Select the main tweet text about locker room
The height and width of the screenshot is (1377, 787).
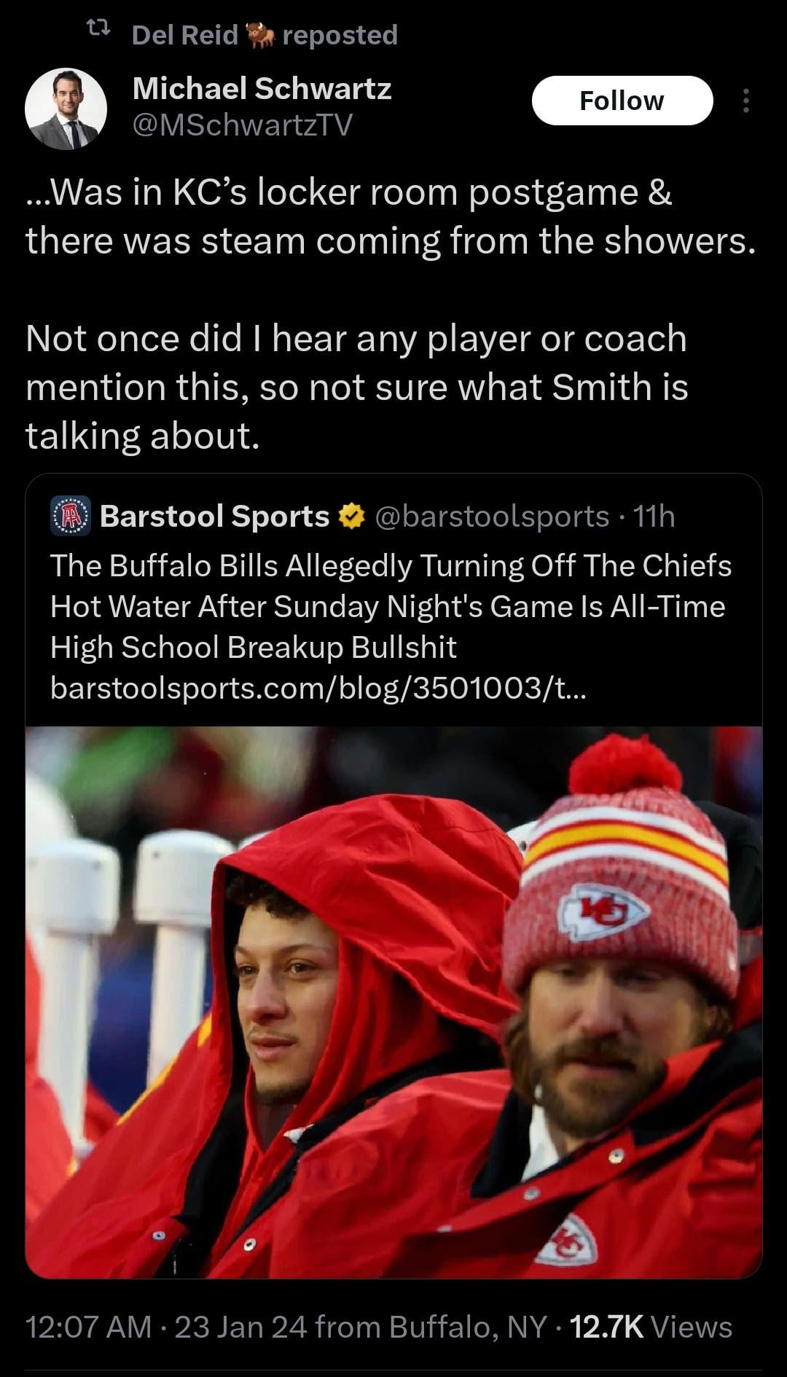391,313
